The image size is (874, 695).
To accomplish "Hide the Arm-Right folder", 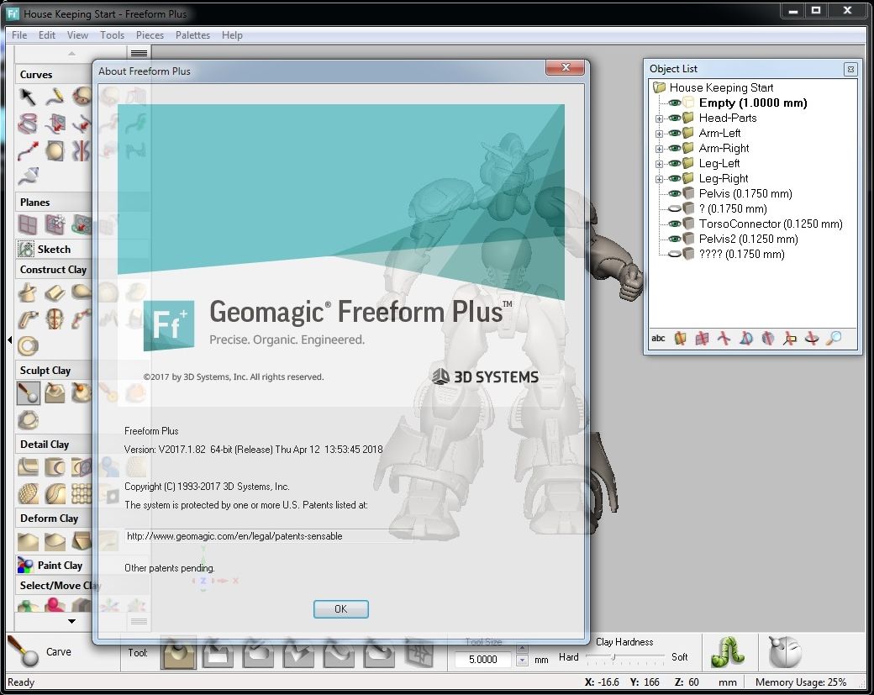I will [x=674, y=148].
